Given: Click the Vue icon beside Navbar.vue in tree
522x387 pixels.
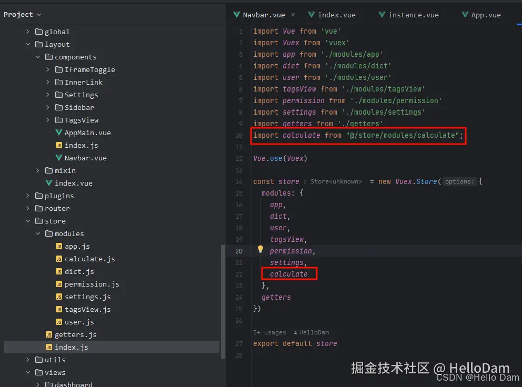Looking at the screenshot, I should 59,158.
